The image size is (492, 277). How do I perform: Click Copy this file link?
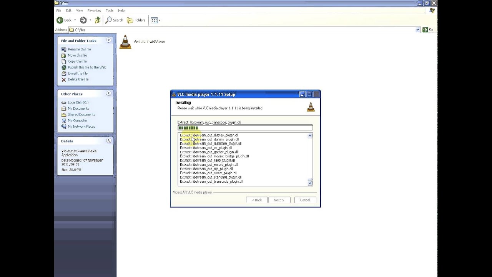point(77,61)
